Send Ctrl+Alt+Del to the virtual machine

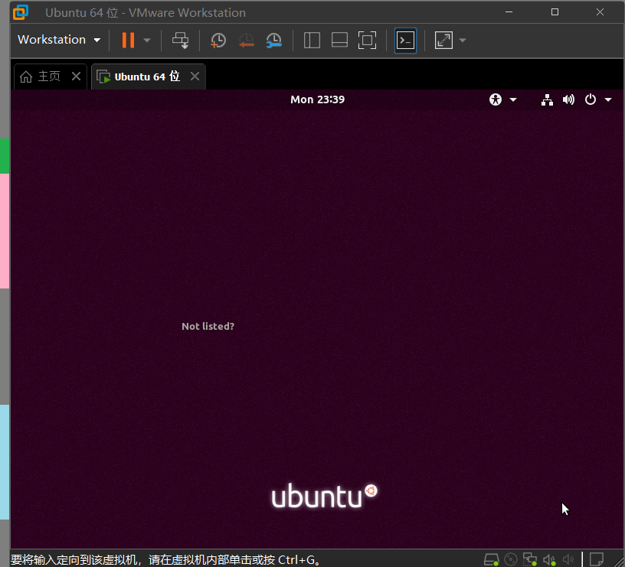[x=181, y=41]
